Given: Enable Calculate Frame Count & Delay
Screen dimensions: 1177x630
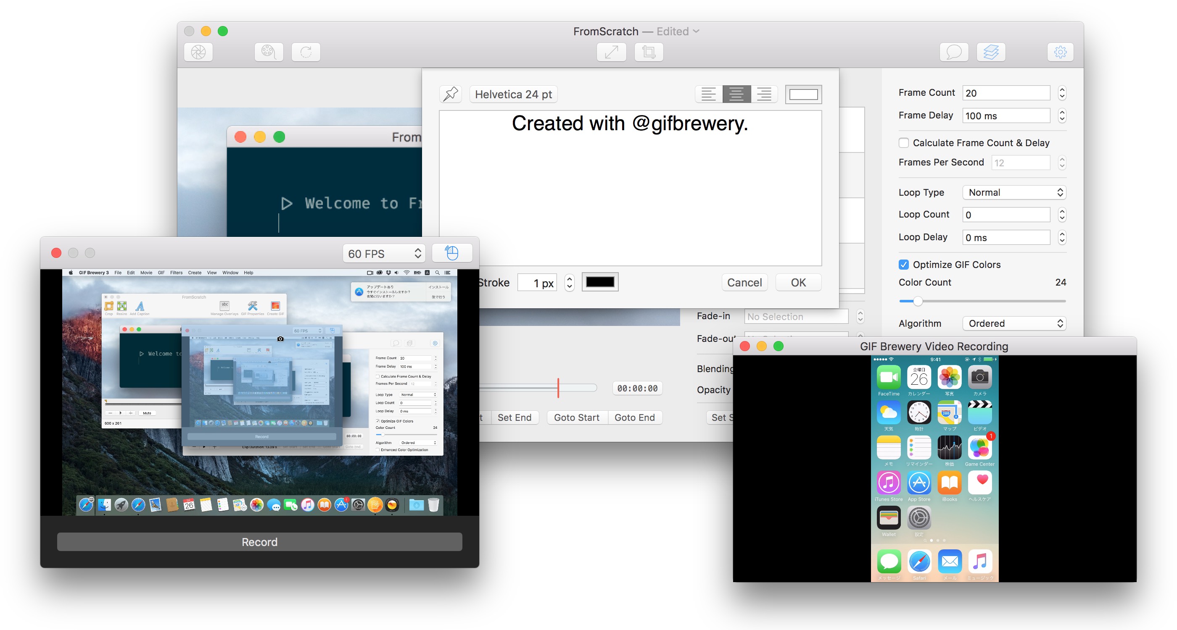Looking at the screenshot, I should [903, 143].
